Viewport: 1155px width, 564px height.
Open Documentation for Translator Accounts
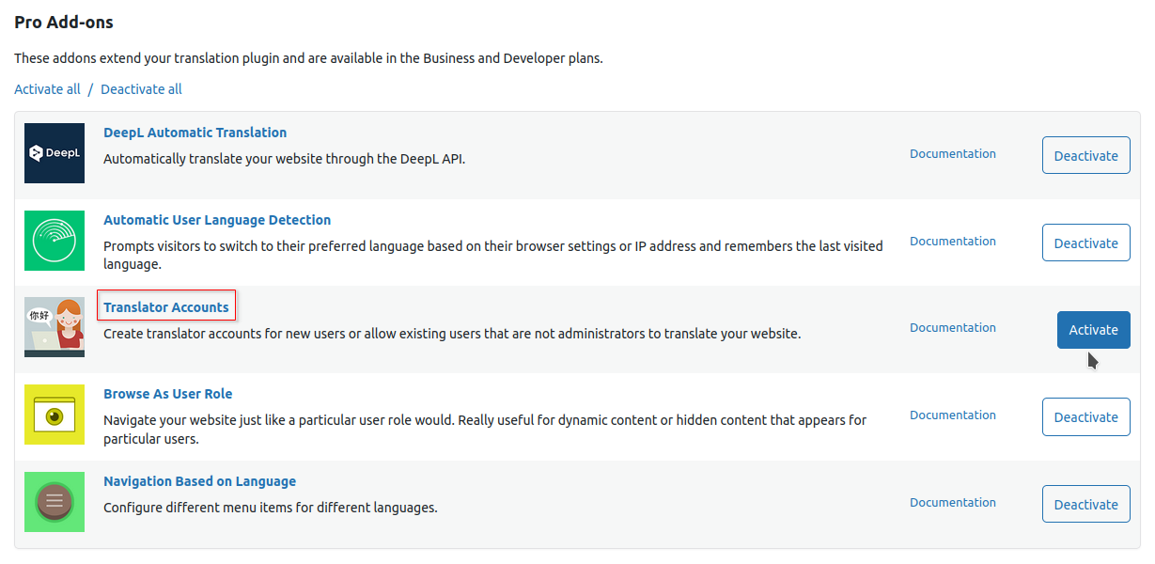[x=953, y=327]
